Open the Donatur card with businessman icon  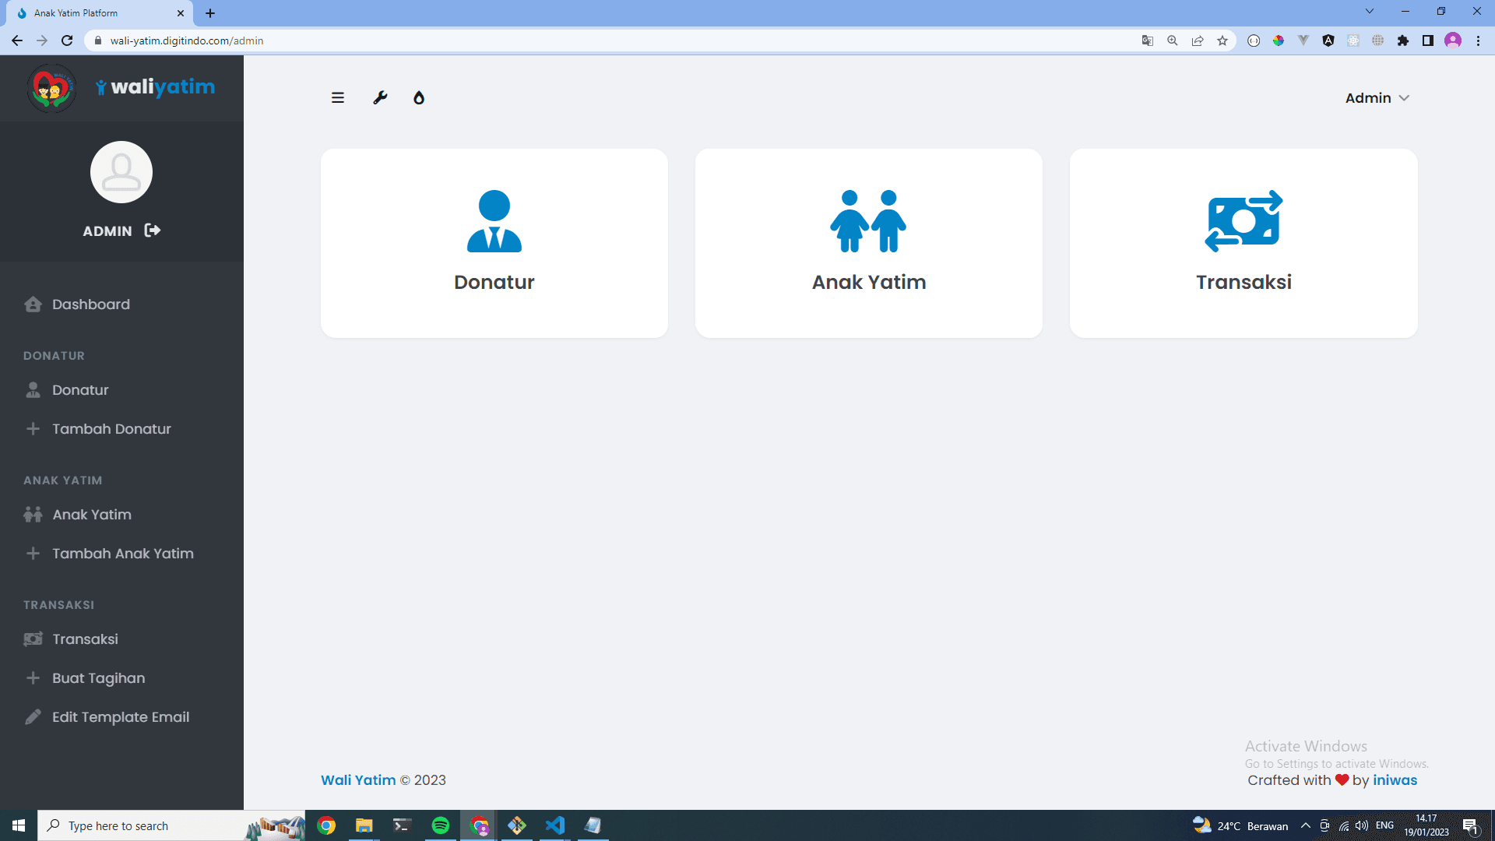pyautogui.click(x=494, y=243)
